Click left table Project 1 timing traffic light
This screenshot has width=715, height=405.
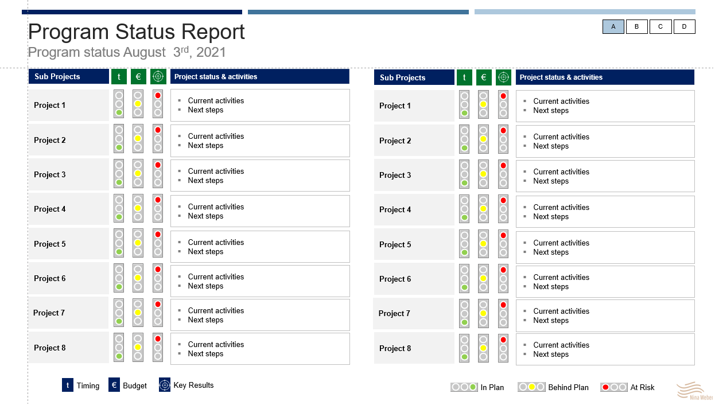click(x=119, y=104)
